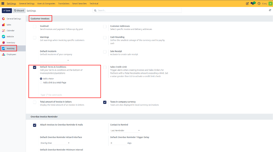Screen dimensions: 273x152
Task: Click the Customer Invoices section header
Action: (40, 19)
